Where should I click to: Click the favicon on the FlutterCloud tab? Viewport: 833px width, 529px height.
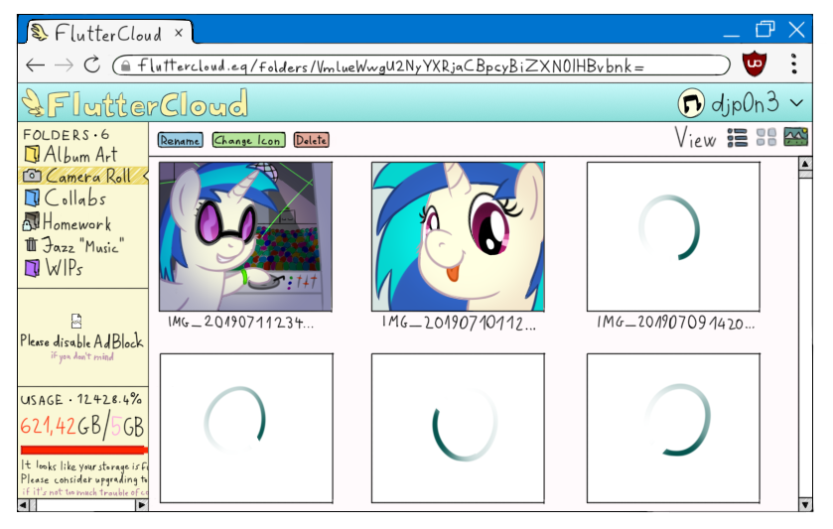(x=40, y=33)
